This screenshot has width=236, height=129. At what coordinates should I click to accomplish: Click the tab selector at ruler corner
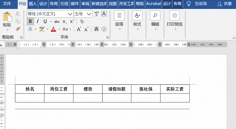[x=1, y=45]
